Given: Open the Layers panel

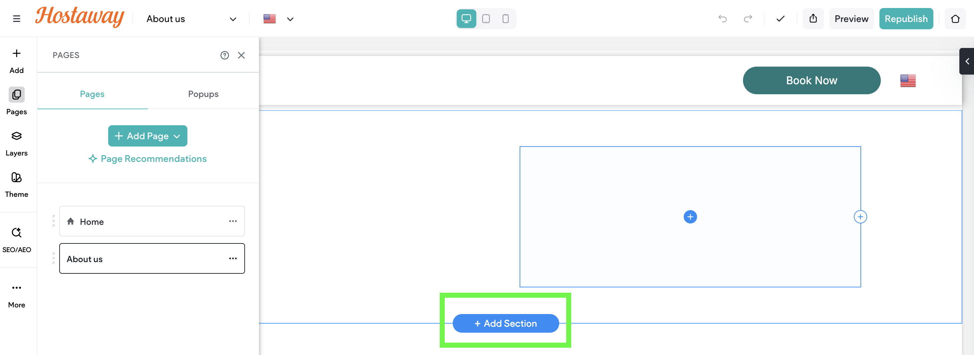Looking at the screenshot, I should tap(17, 144).
